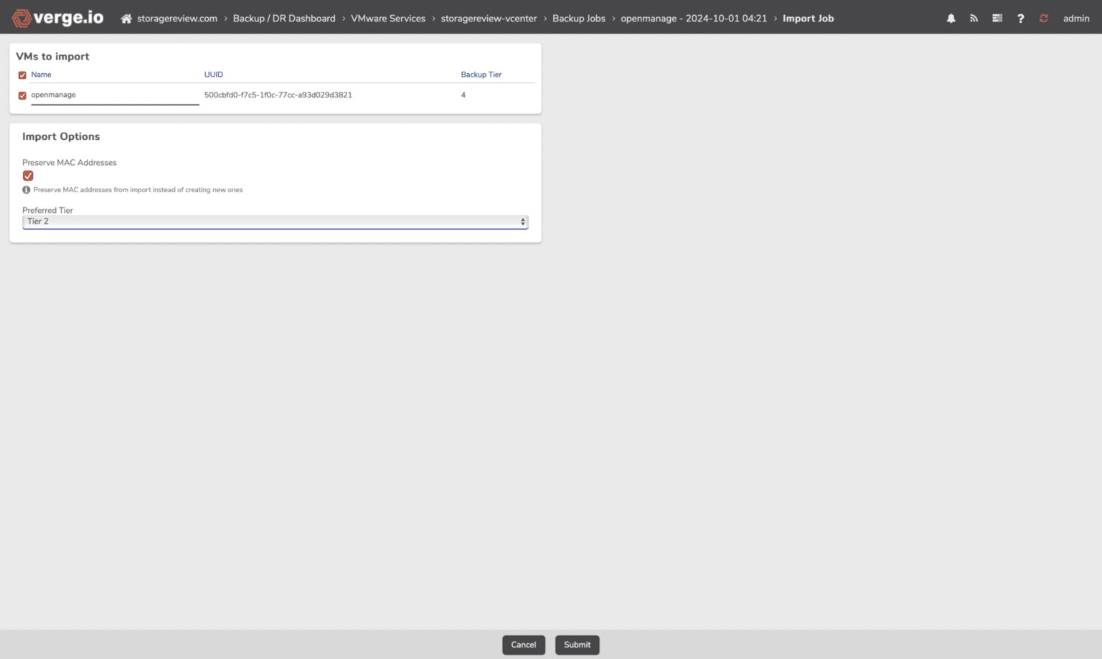Click the info icon below Preserve MAC
The image size is (1102, 659).
pos(27,190)
